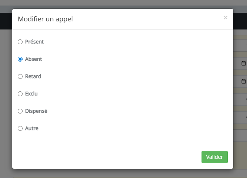Image resolution: width=247 pixels, height=178 pixels.
Task: Open the upper date picker calendar icon
Action: point(243,63)
